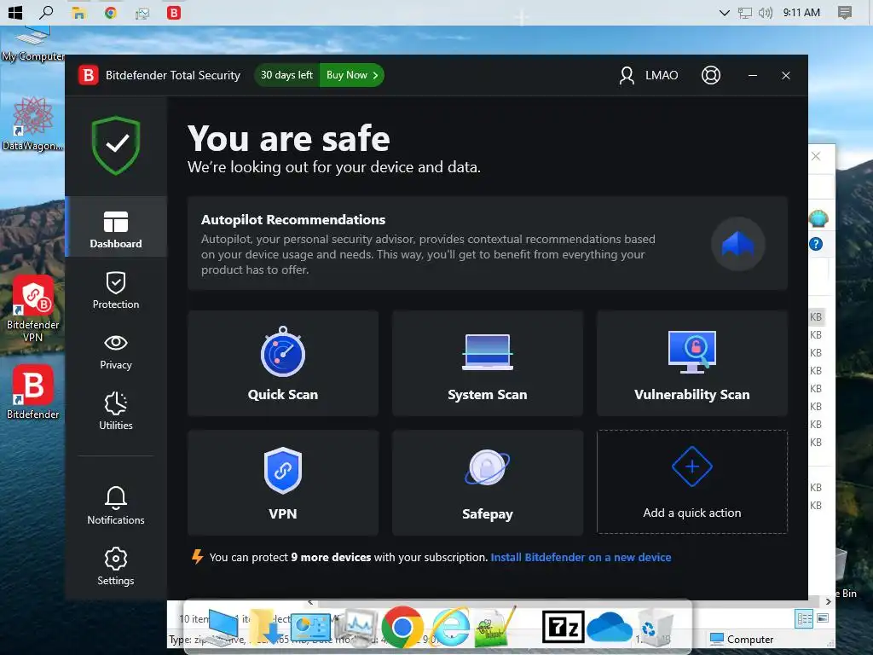This screenshot has height=655, width=873.
Task: Open the support lifebuoy icon
Action: point(711,75)
